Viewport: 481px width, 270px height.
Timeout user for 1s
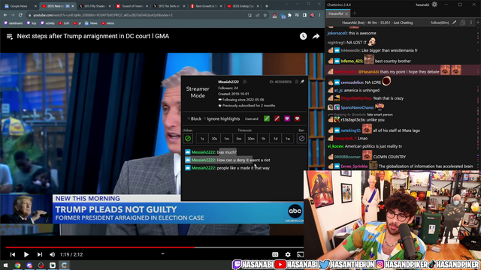202,139
